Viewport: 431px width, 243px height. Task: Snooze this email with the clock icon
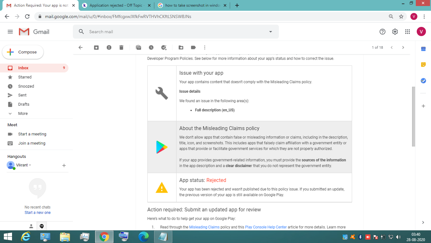pyautogui.click(x=151, y=47)
